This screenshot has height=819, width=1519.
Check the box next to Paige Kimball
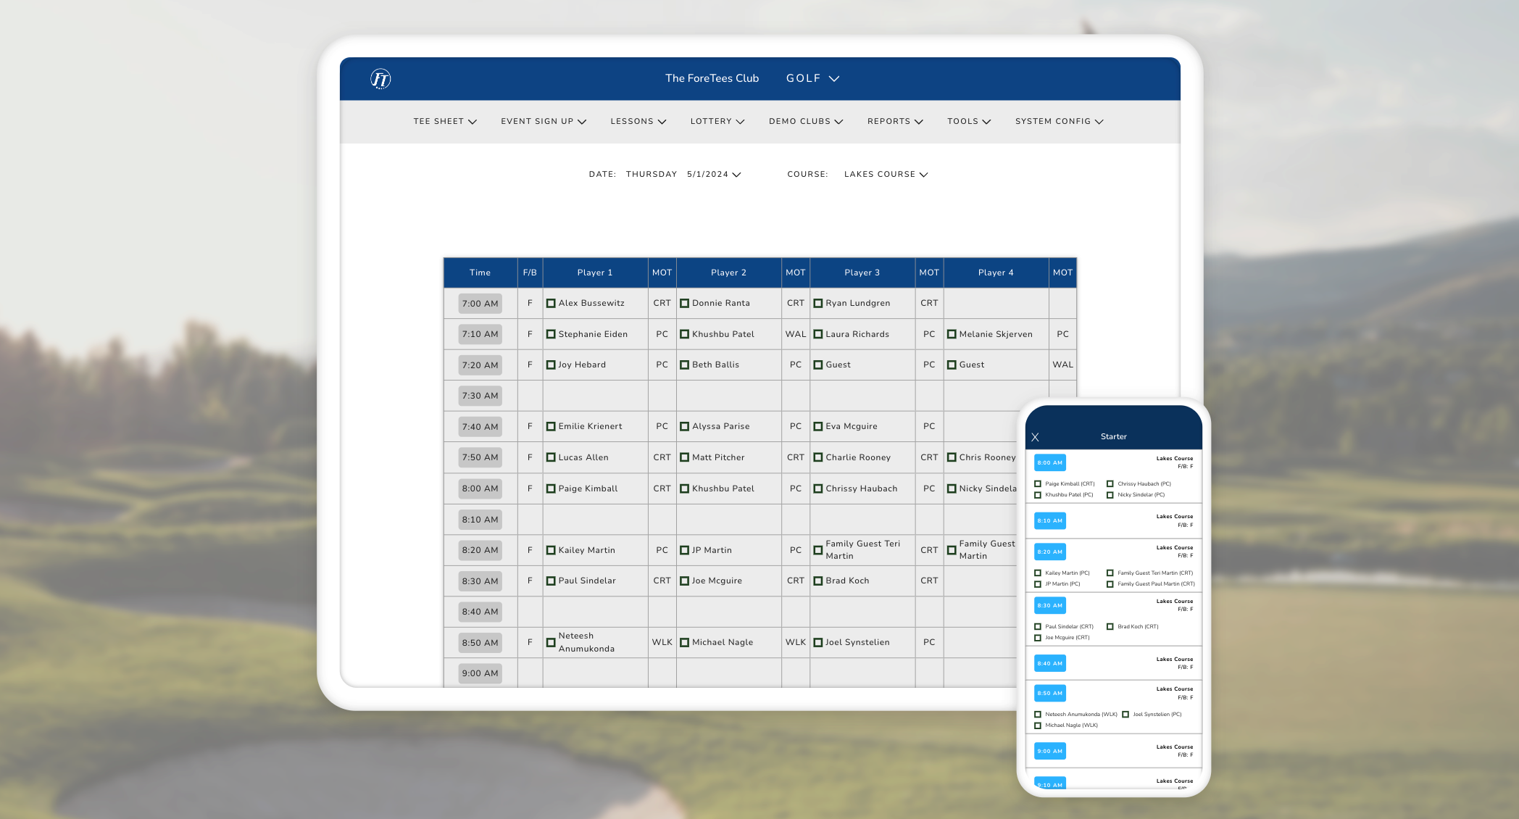tap(551, 489)
